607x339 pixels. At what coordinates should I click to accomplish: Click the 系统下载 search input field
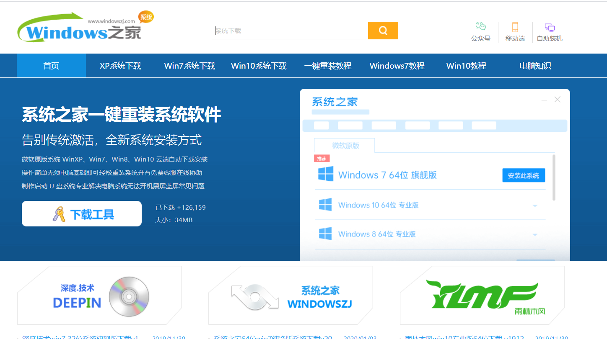coord(289,31)
